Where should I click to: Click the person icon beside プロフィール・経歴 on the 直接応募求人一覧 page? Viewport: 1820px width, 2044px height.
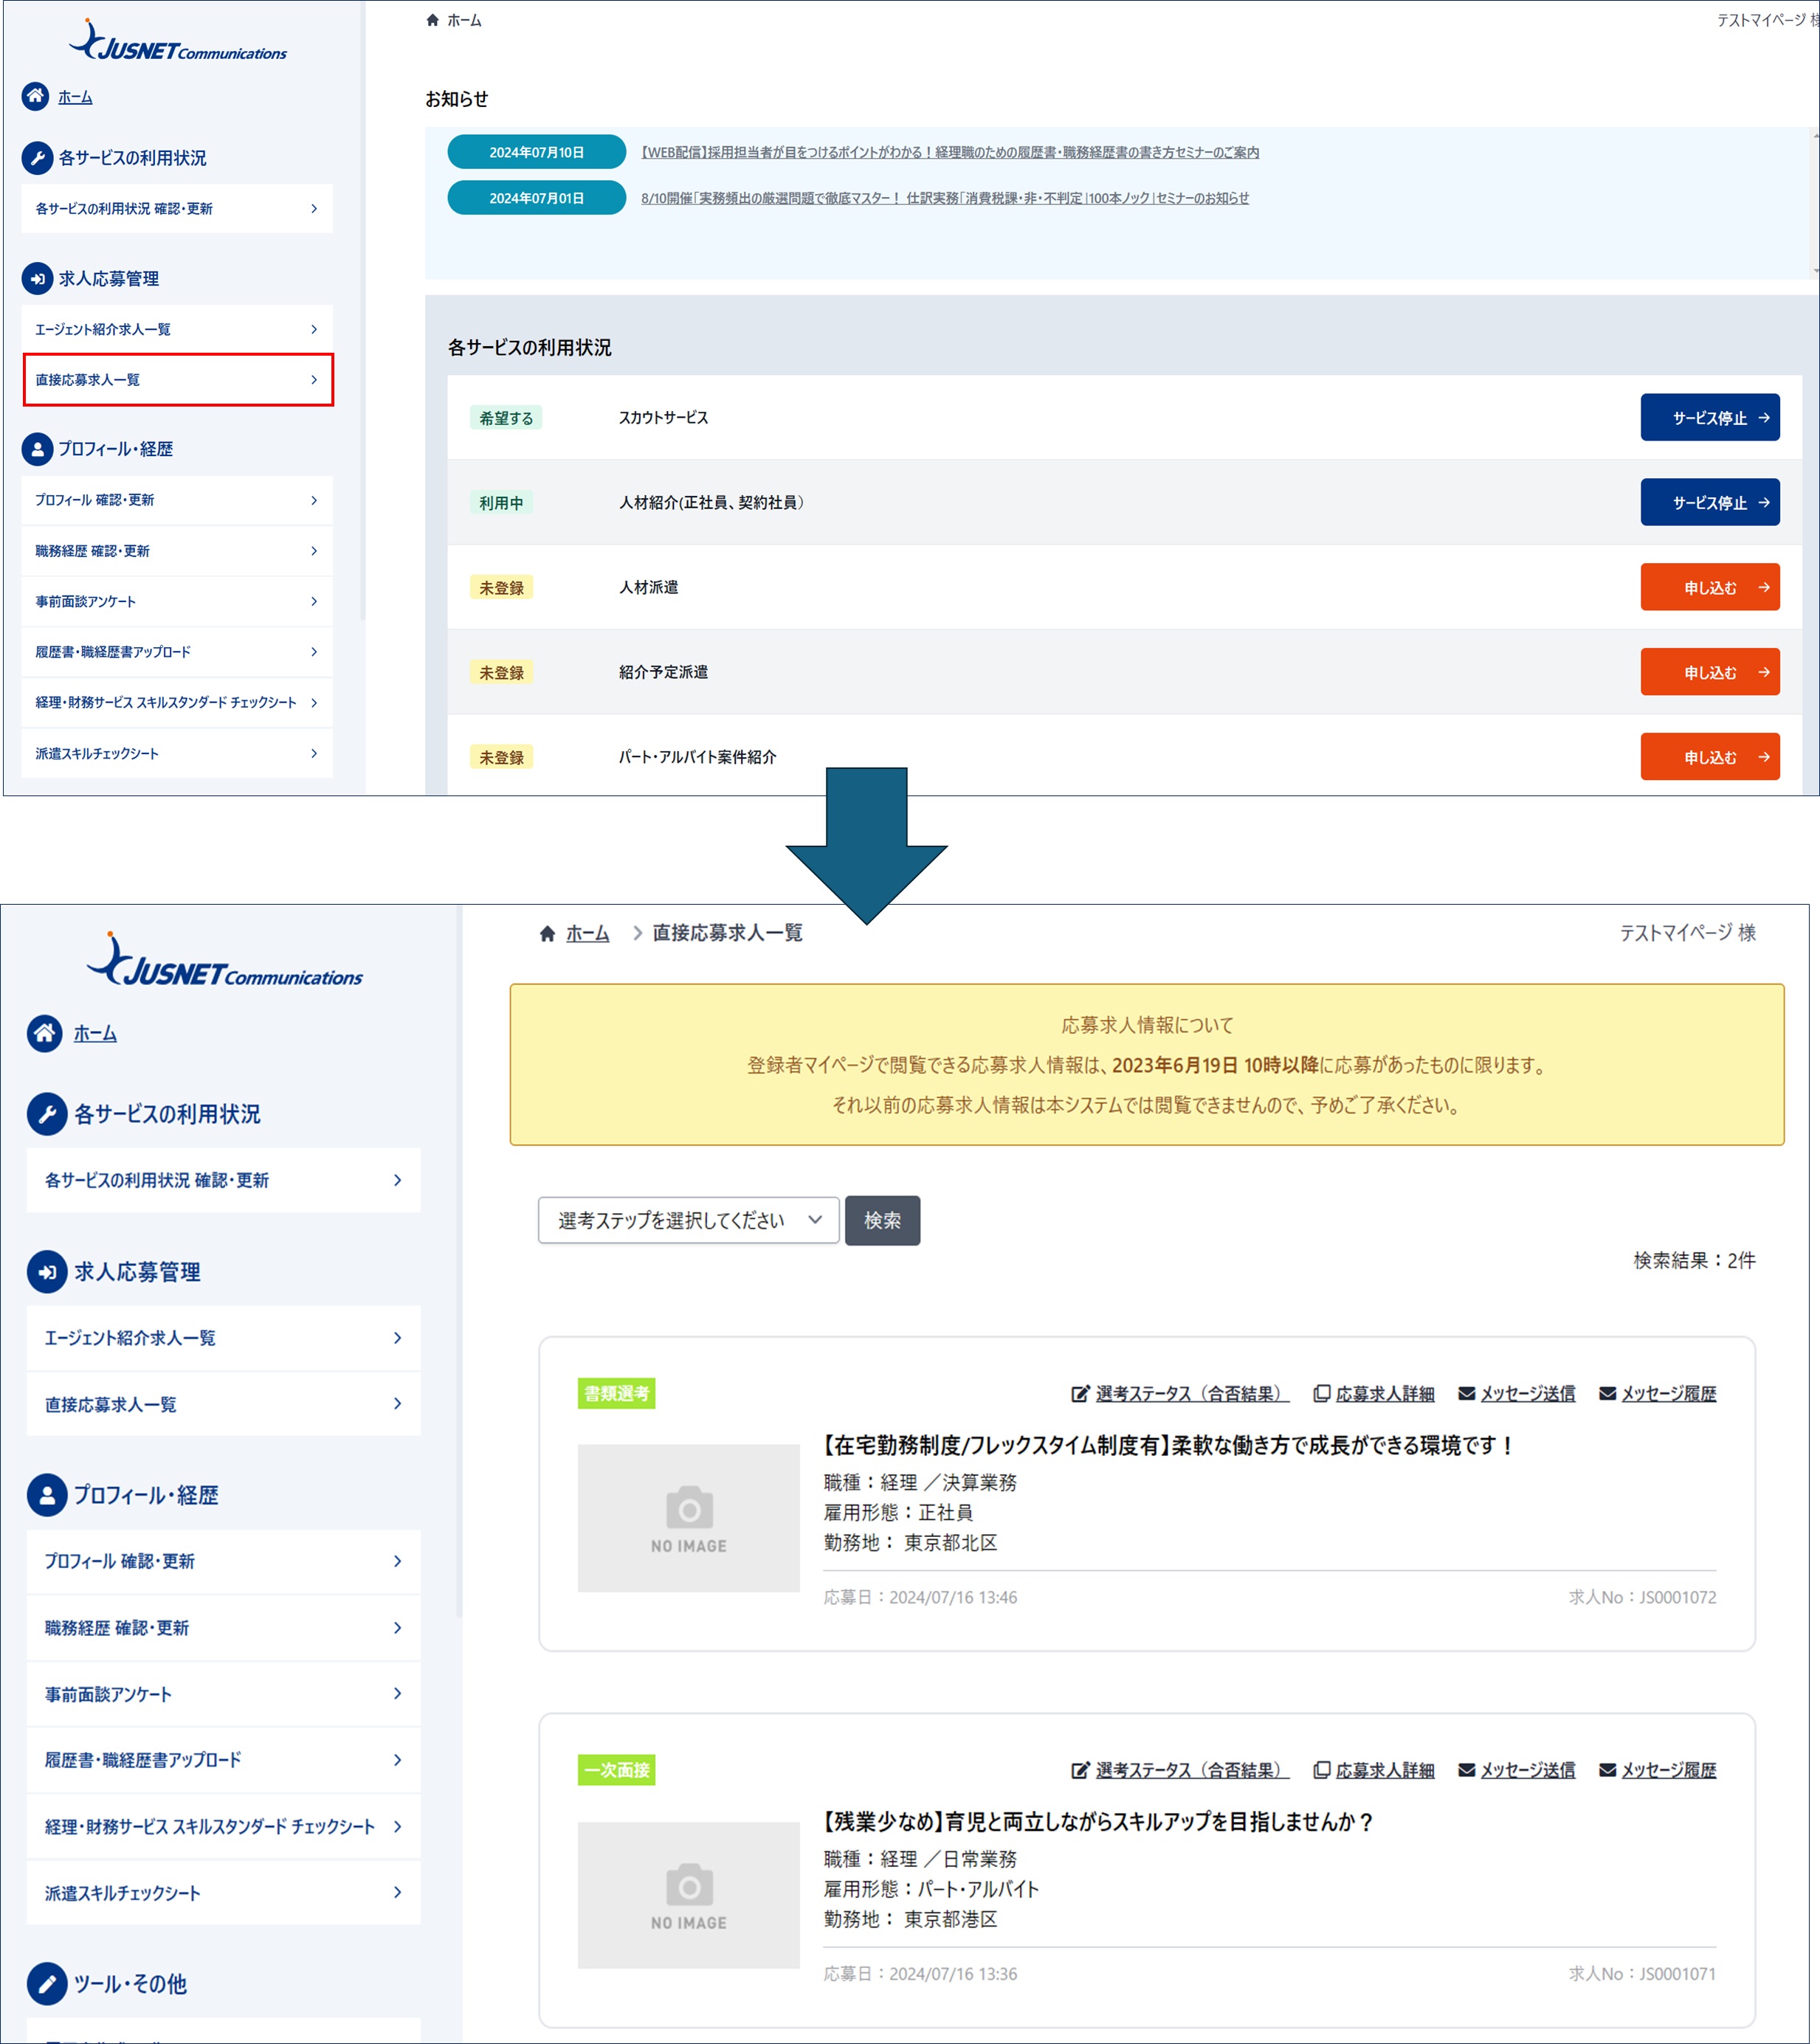click(x=46, y=1494)
